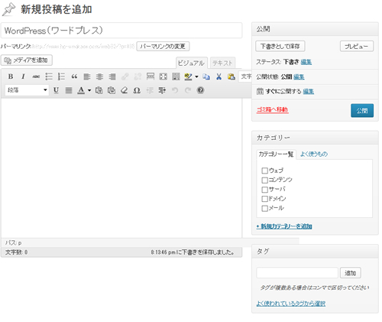This screenshot has width=382, height=322.
Task: Toggle underline formatting
Action: tap(56, 90)
